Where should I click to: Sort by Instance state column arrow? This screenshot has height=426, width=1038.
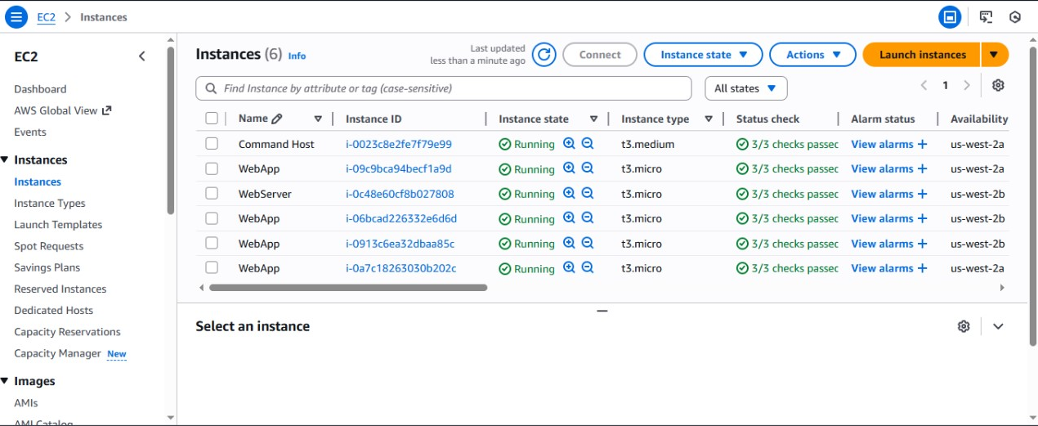594,119
